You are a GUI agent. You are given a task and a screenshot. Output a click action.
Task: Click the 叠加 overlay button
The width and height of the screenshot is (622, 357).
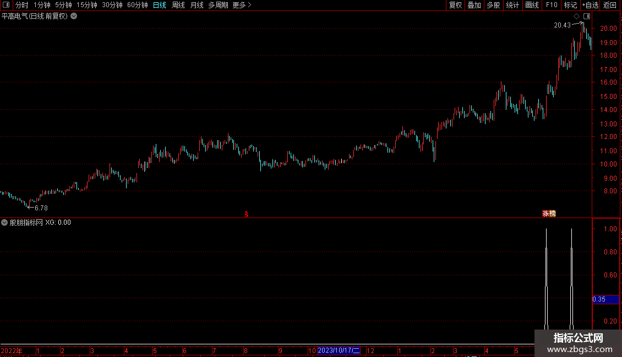(474, 5)
